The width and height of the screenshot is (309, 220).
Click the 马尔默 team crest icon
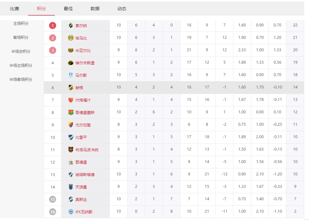pyautogui.click(x=71, y=75)
